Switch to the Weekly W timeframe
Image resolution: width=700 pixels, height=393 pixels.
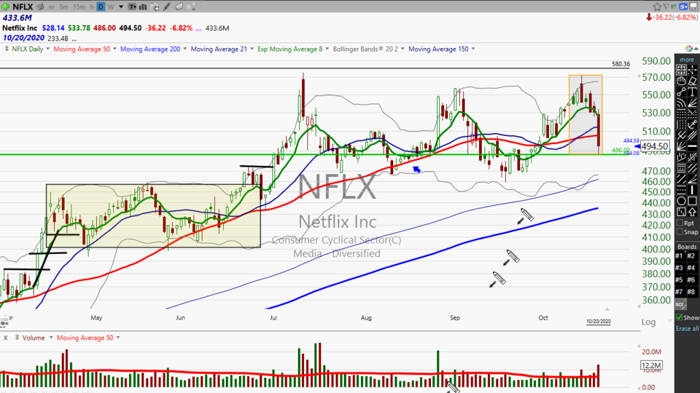point(111,7)
